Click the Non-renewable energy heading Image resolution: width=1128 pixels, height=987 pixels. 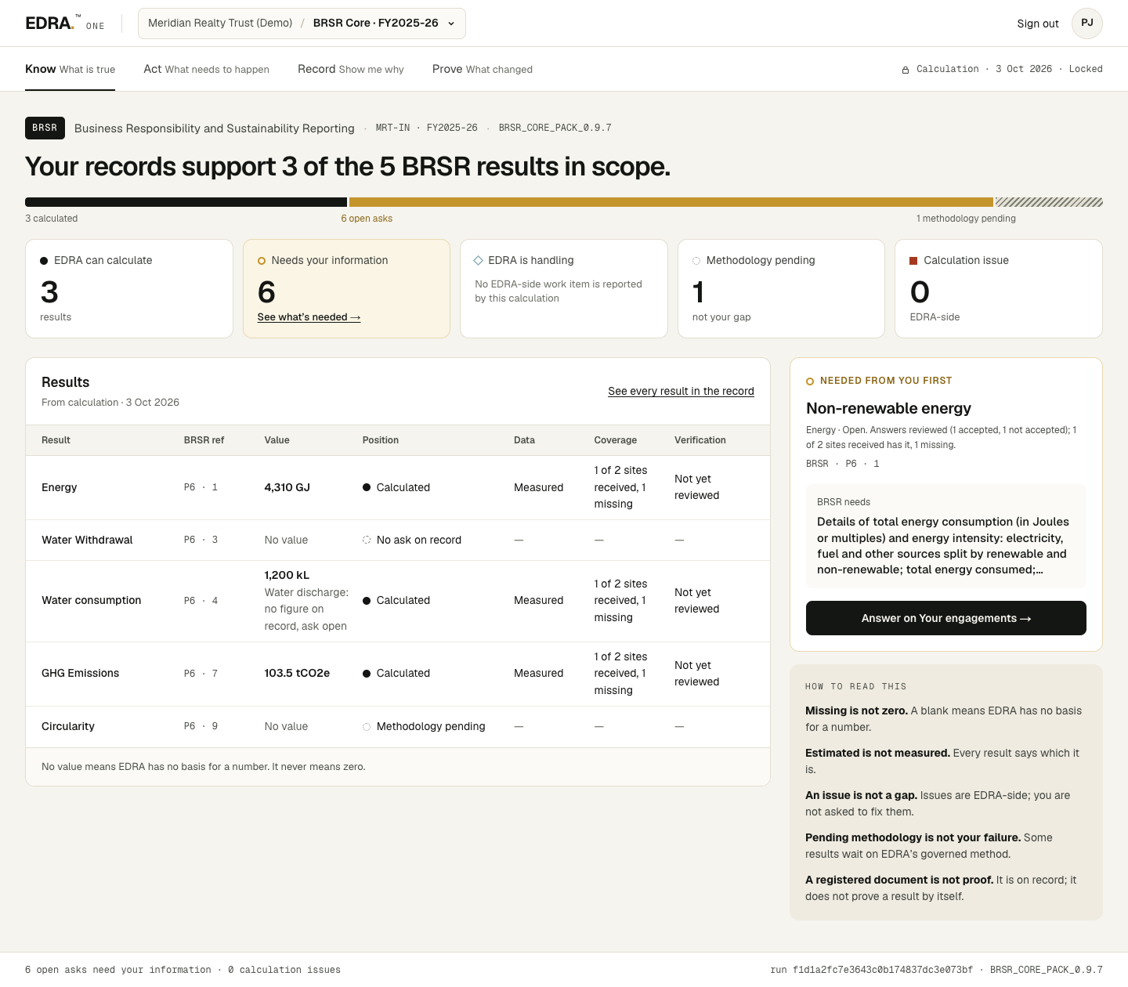tap(888, 408)
